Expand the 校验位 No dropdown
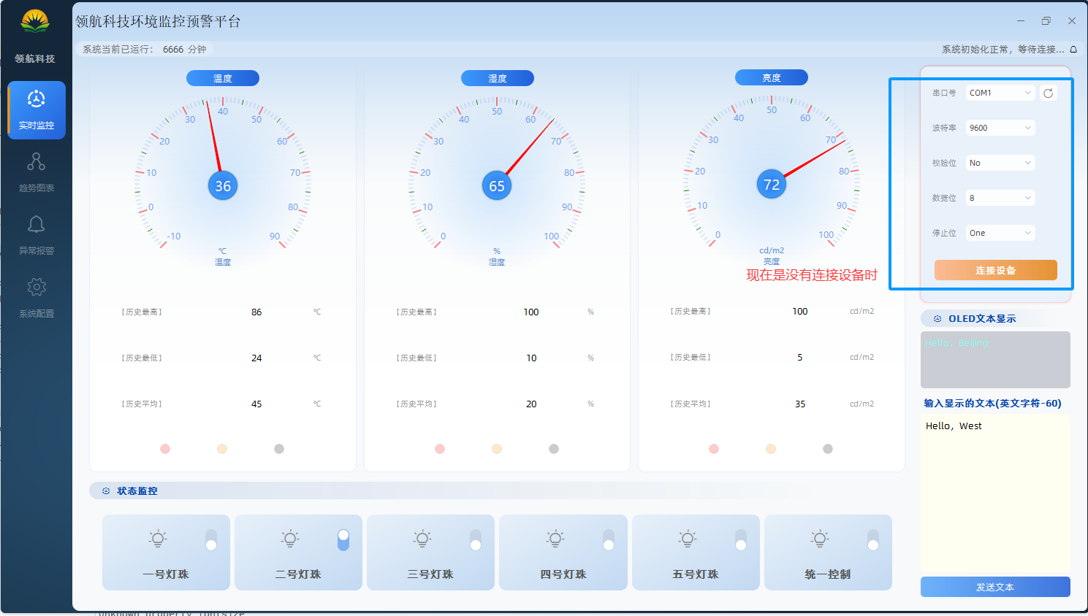This screenshot has height=616, width=1088. (x=1000, y=163)
